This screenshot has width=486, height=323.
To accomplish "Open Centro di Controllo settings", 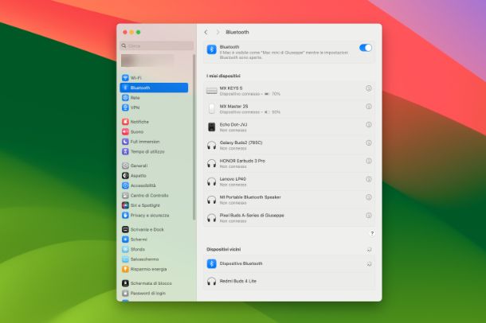I will tap(149, 195).
